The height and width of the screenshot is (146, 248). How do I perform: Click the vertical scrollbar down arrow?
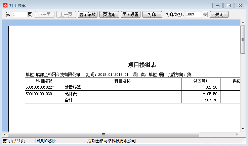tap(243, 129)
